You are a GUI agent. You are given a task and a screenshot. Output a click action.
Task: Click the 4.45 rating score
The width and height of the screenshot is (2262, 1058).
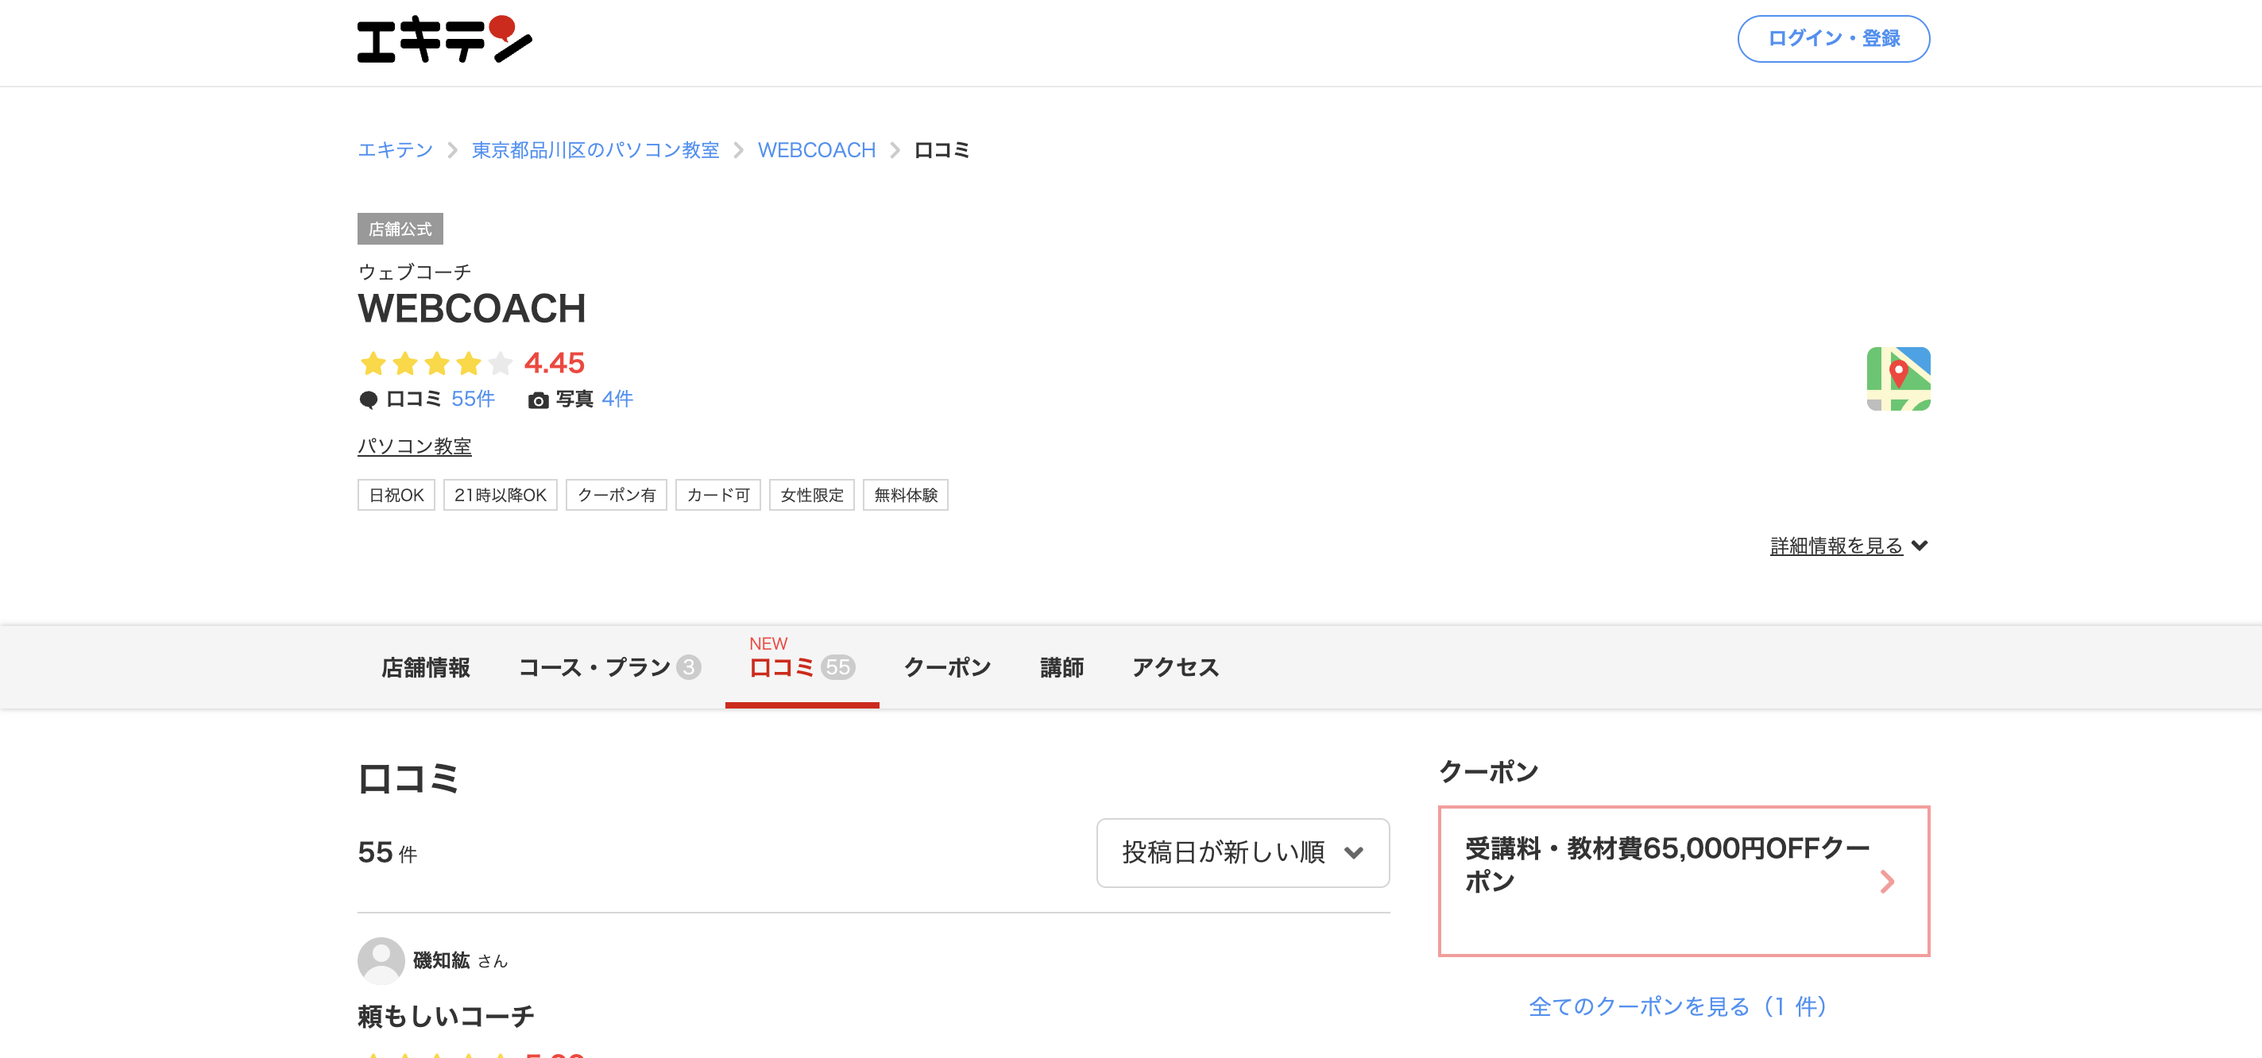click(x=554, y=363)
